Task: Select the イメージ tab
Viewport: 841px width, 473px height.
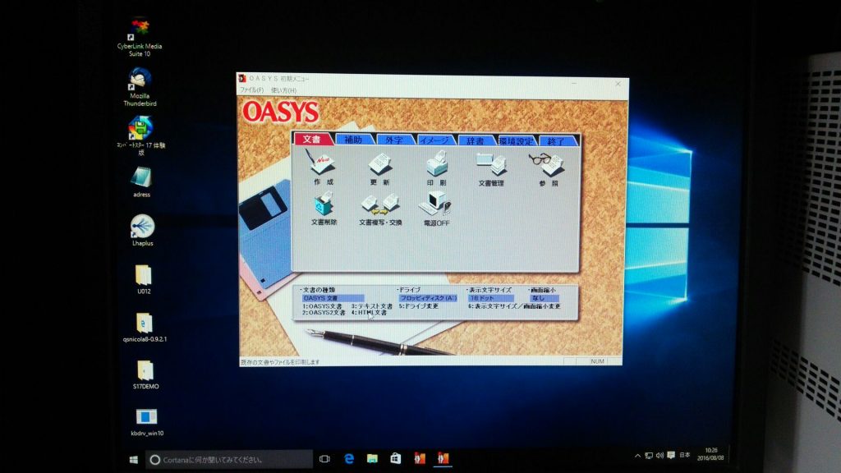Action: pos(435,140)
